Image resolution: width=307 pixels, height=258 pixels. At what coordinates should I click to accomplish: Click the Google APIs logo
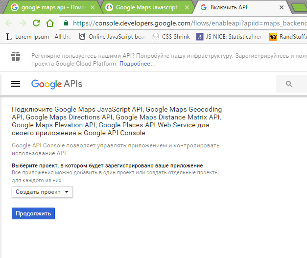57,84
